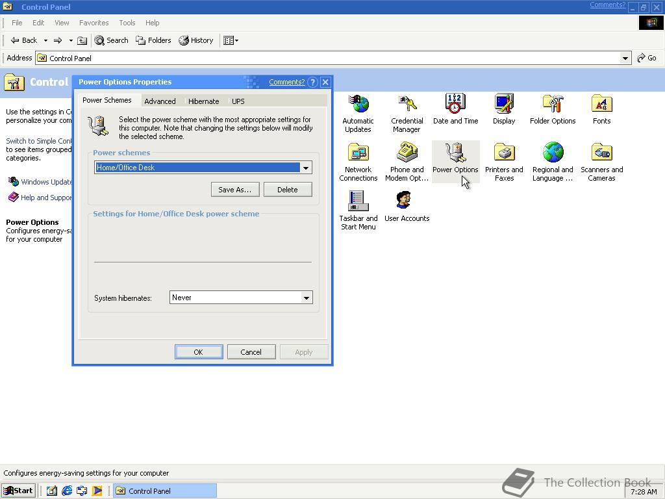Click the Control Panel taskbar button
The image size is (665, 499).
tap(165, 491)
